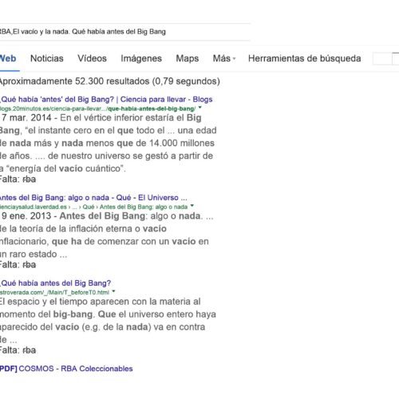Switch to the Noticias tab
The width and height of the screenshot is (399, 399).
pos(47,58)
